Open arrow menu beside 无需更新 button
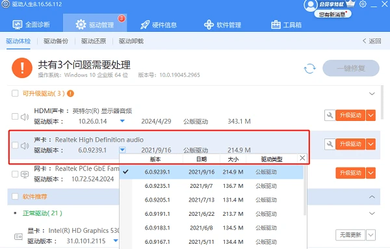The height and width of the screenshot is (249, 390). point(370,235)
